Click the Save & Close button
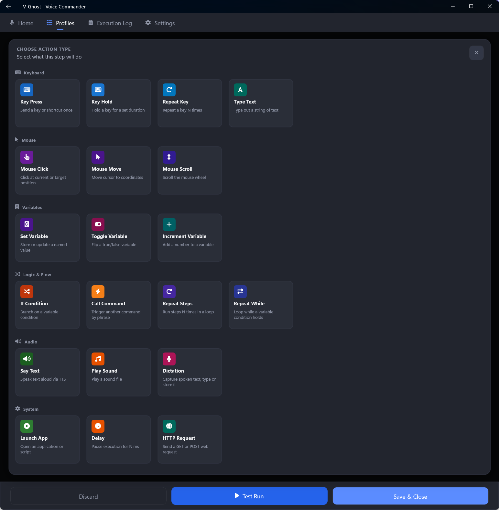This screenshot has width=499, height=510. click(x=410, y=496)
